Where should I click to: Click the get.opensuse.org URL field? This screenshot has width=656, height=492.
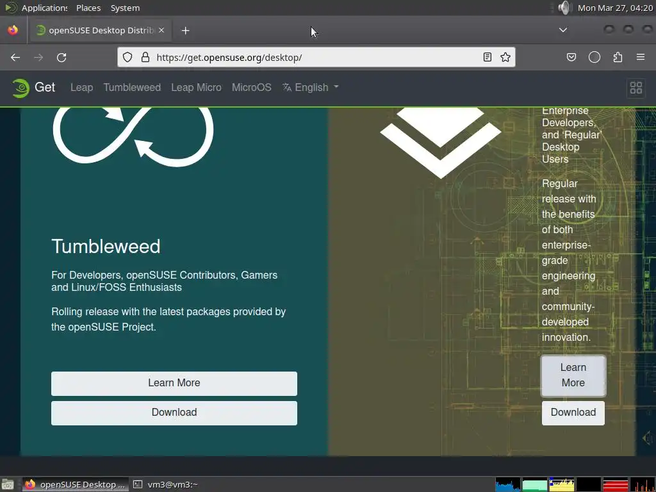click(316, 57)
